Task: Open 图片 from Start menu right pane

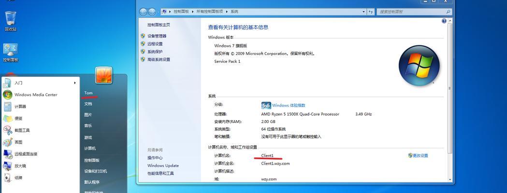Action: pyautogui.click(x=88, y=115)
